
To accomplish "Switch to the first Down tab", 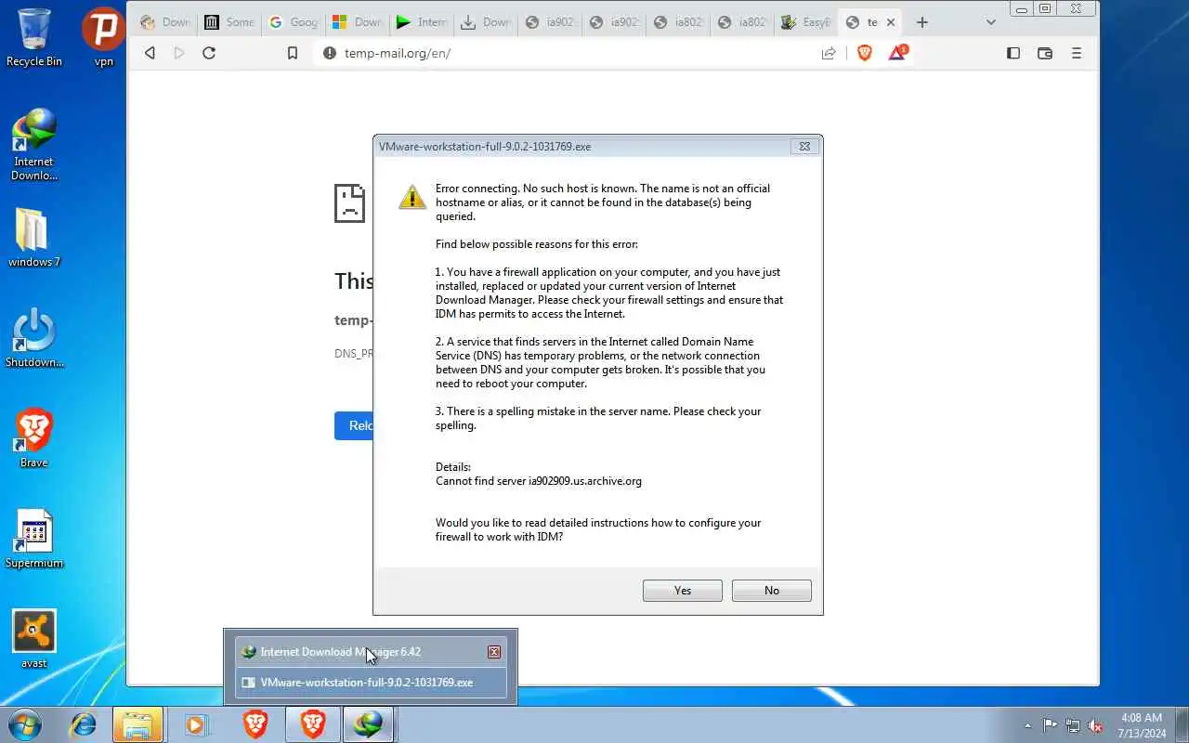I will point(163,22).
